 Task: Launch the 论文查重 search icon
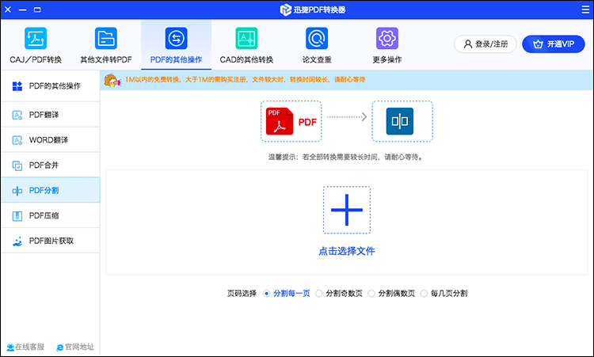pos(317,38)
